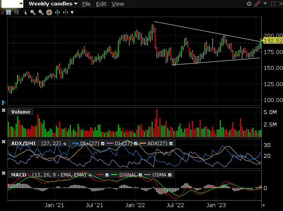
Task: Open the toolbar overflow arrow menu
Action: (x=72, y=12)
